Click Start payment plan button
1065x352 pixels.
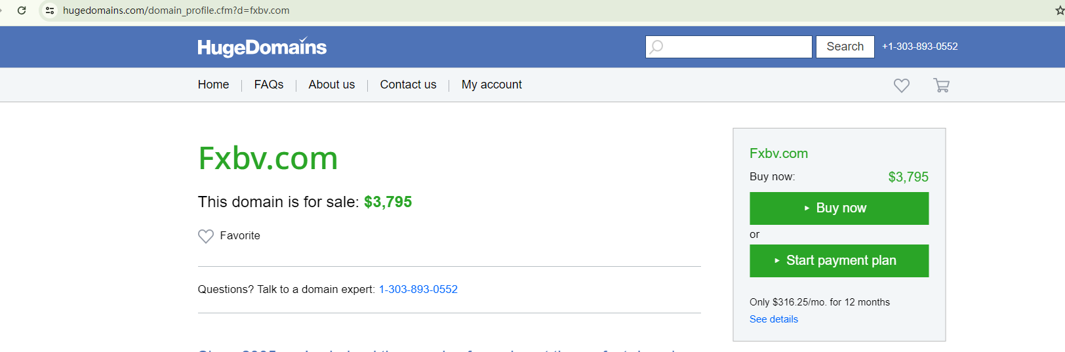pos(839,261)
